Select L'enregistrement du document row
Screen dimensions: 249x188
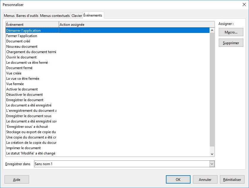(108, 111)
